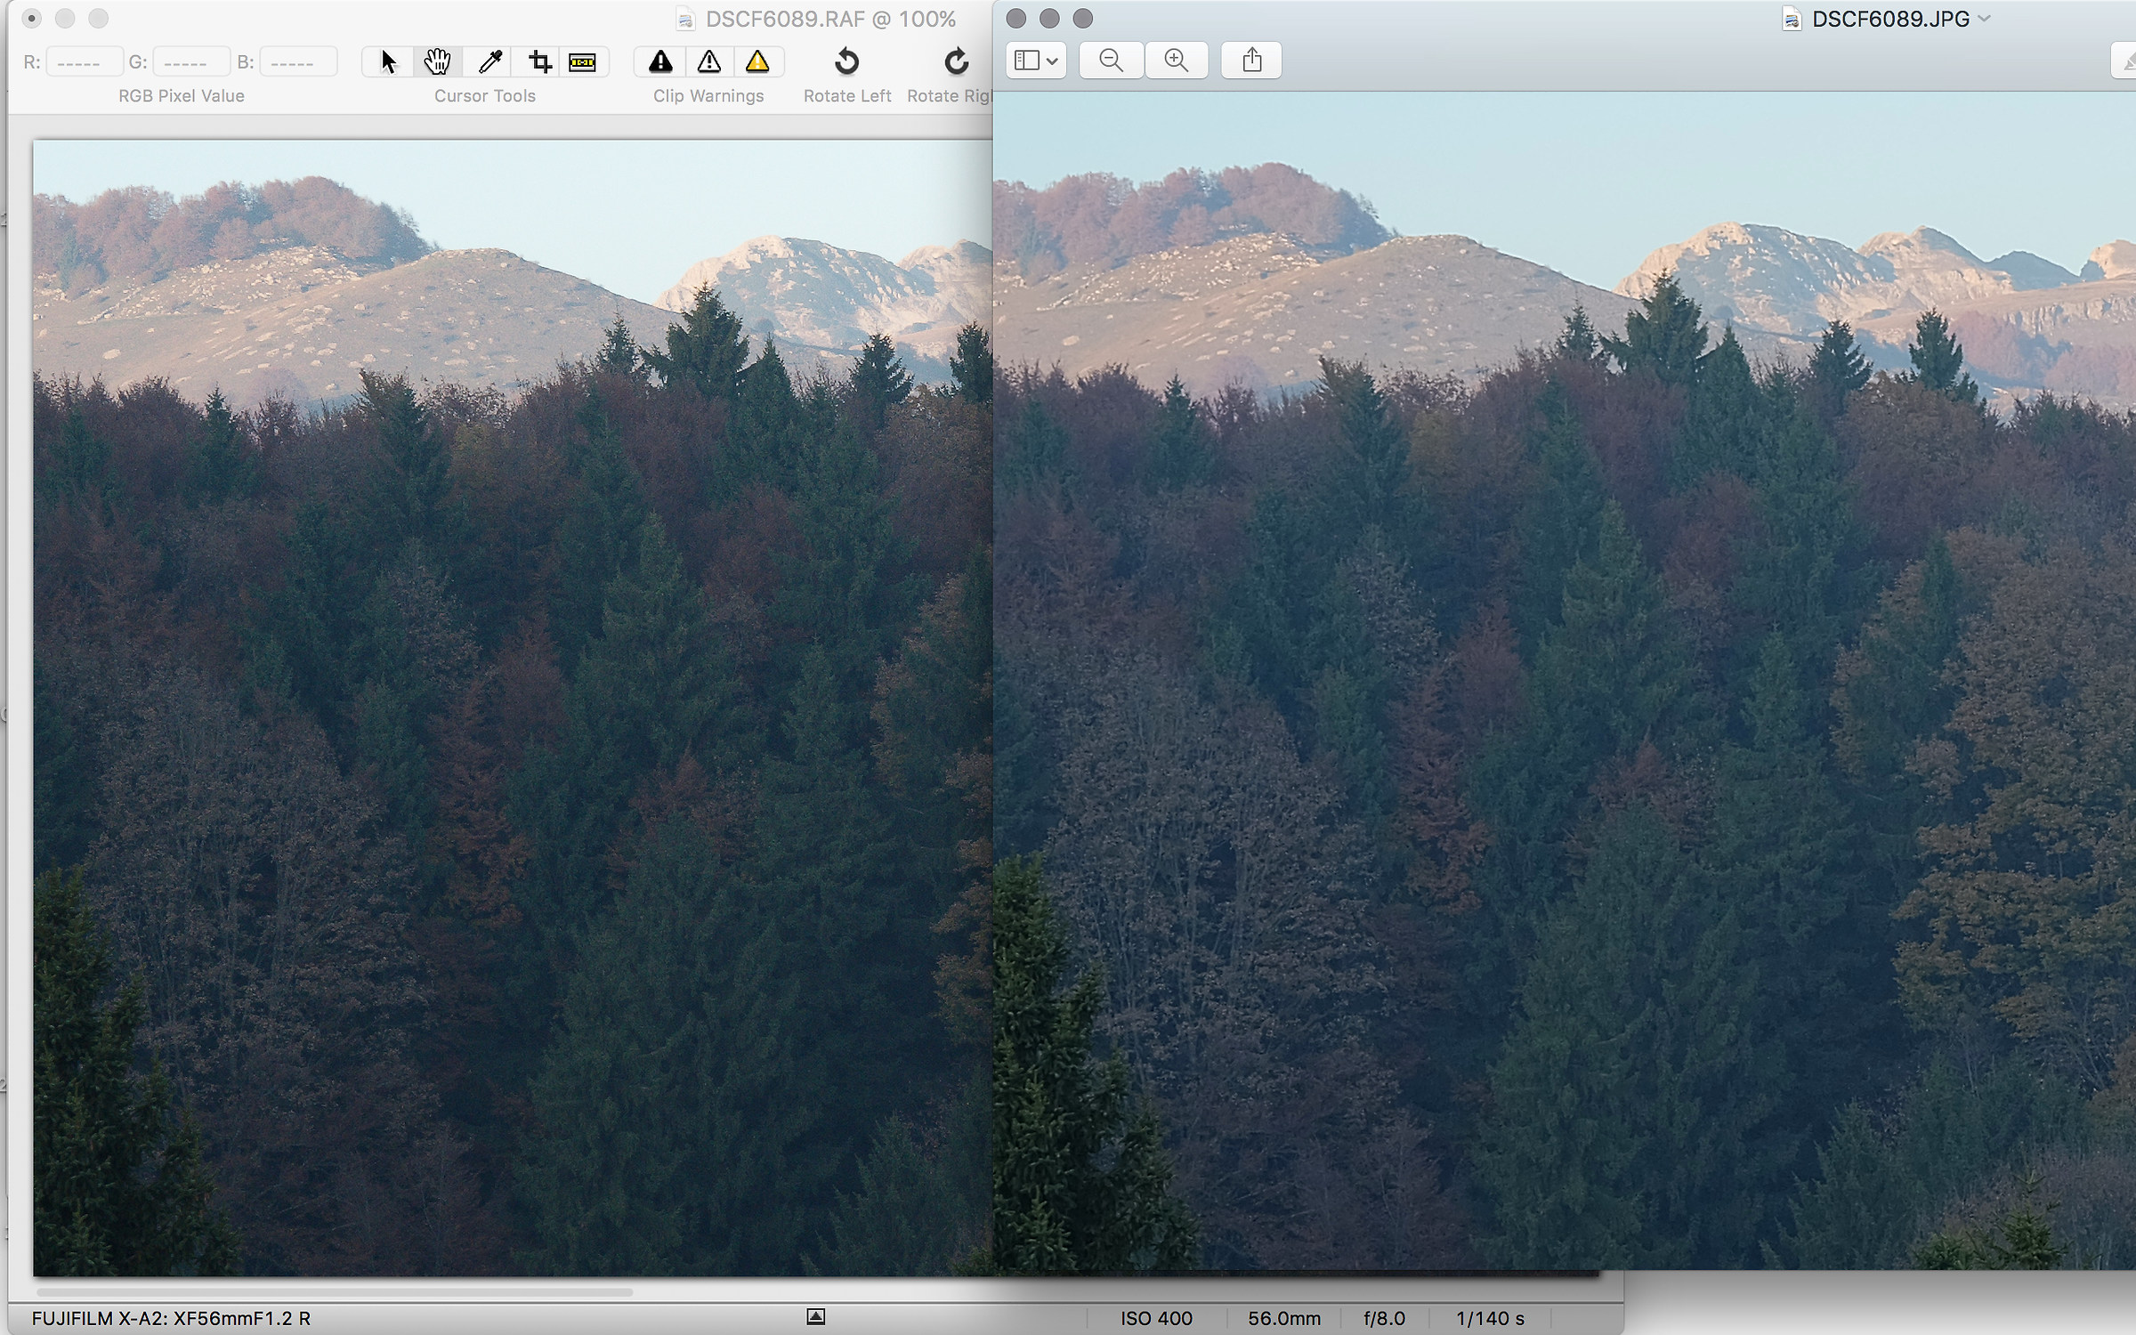Click the small image icon in status bar

tap(815, 1317)
